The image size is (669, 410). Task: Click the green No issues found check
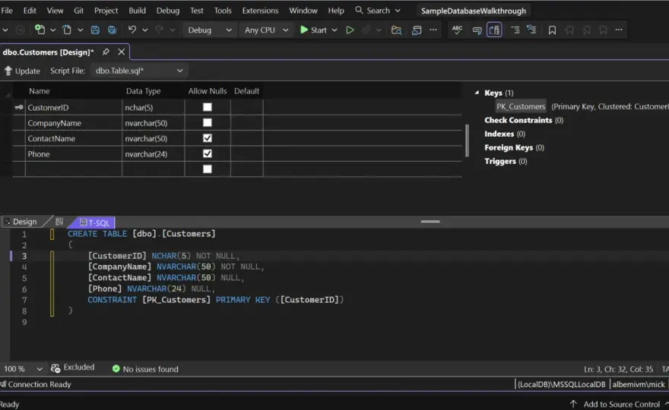(x=116, y=369)
